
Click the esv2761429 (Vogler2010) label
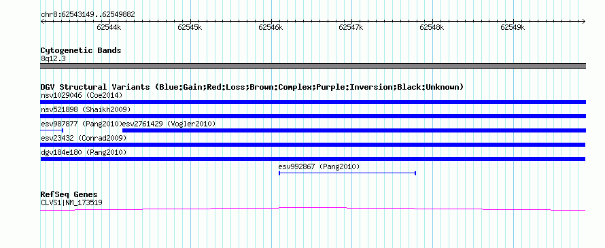[x=169, y=124]
